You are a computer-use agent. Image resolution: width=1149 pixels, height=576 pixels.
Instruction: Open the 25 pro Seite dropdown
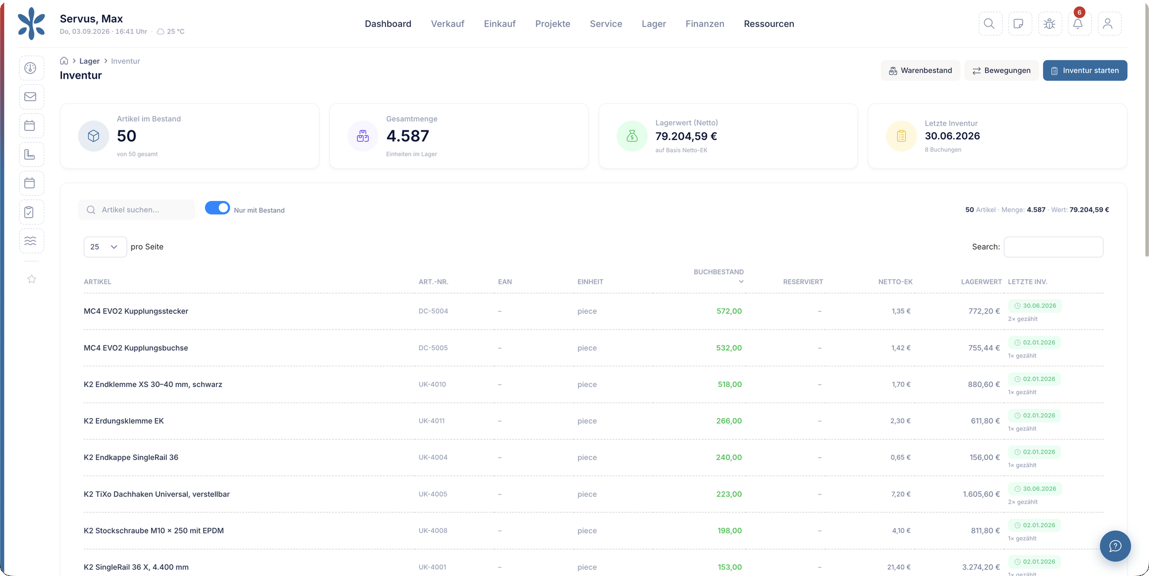[x=105, y=247]
